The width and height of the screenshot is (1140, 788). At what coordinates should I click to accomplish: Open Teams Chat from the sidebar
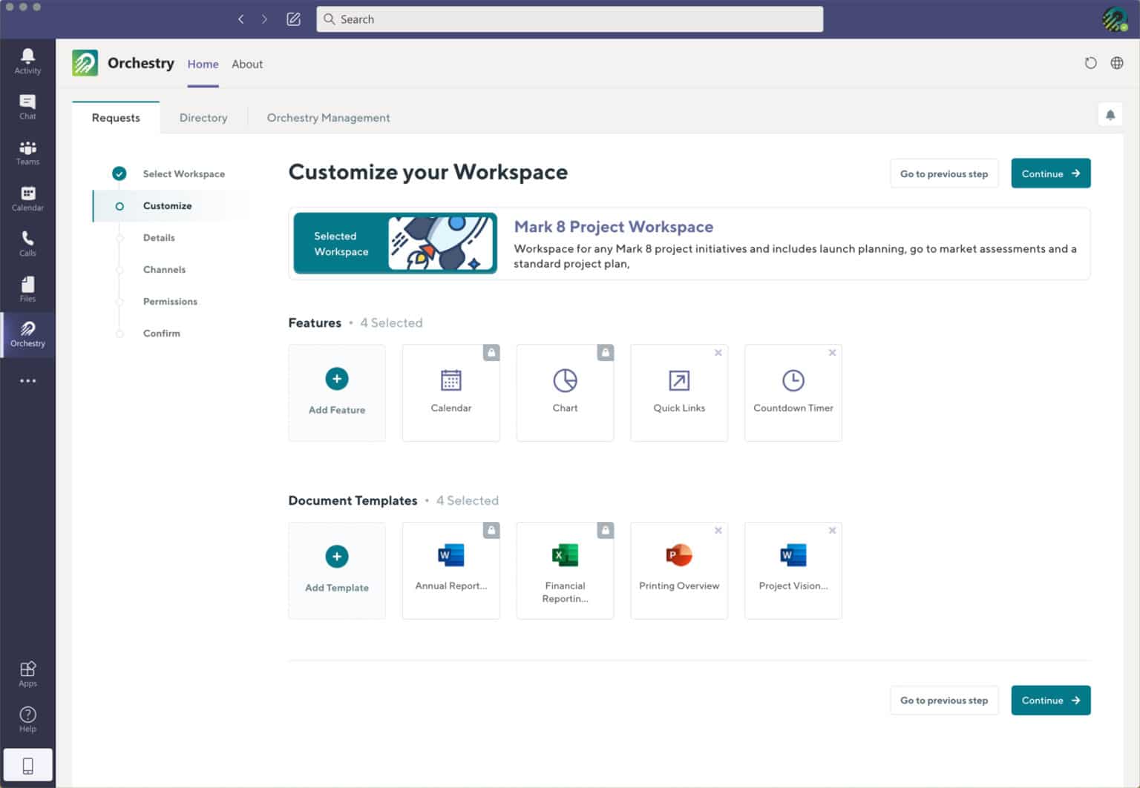27,105
